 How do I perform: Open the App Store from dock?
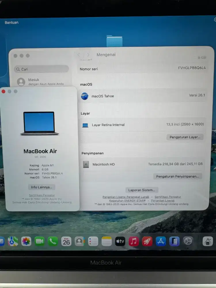pos(161,241)
